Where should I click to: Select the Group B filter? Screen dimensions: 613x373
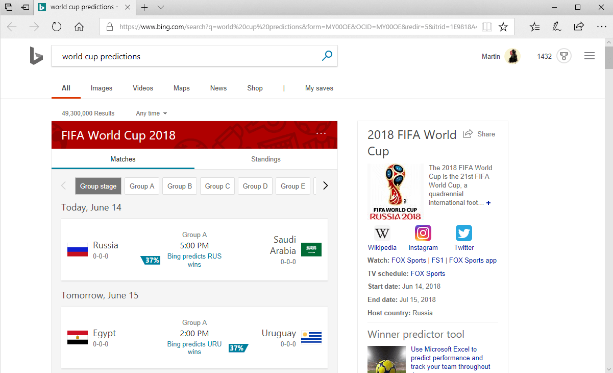pos(180,186)
